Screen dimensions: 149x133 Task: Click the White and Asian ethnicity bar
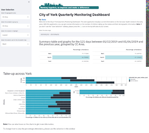[x=48, y=111]
